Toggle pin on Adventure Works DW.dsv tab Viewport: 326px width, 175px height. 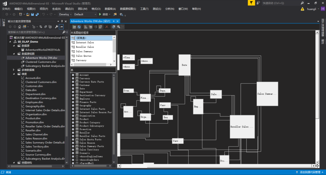113,21
